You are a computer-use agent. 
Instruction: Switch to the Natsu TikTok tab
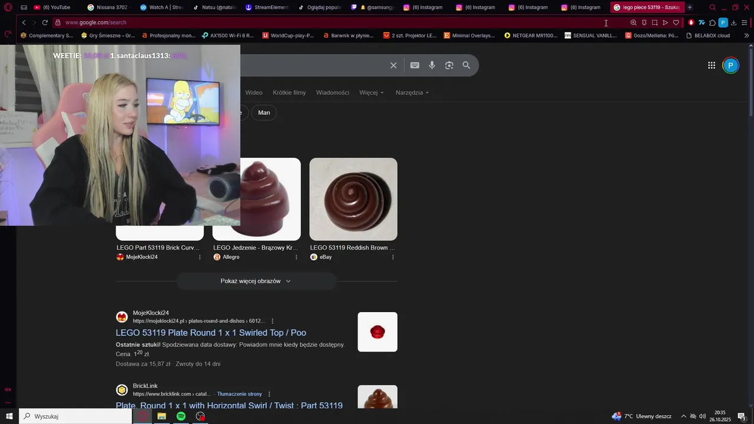[x=214, y=8]
